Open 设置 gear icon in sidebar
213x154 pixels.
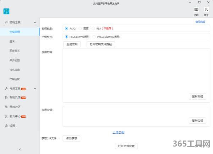(6, 126)
